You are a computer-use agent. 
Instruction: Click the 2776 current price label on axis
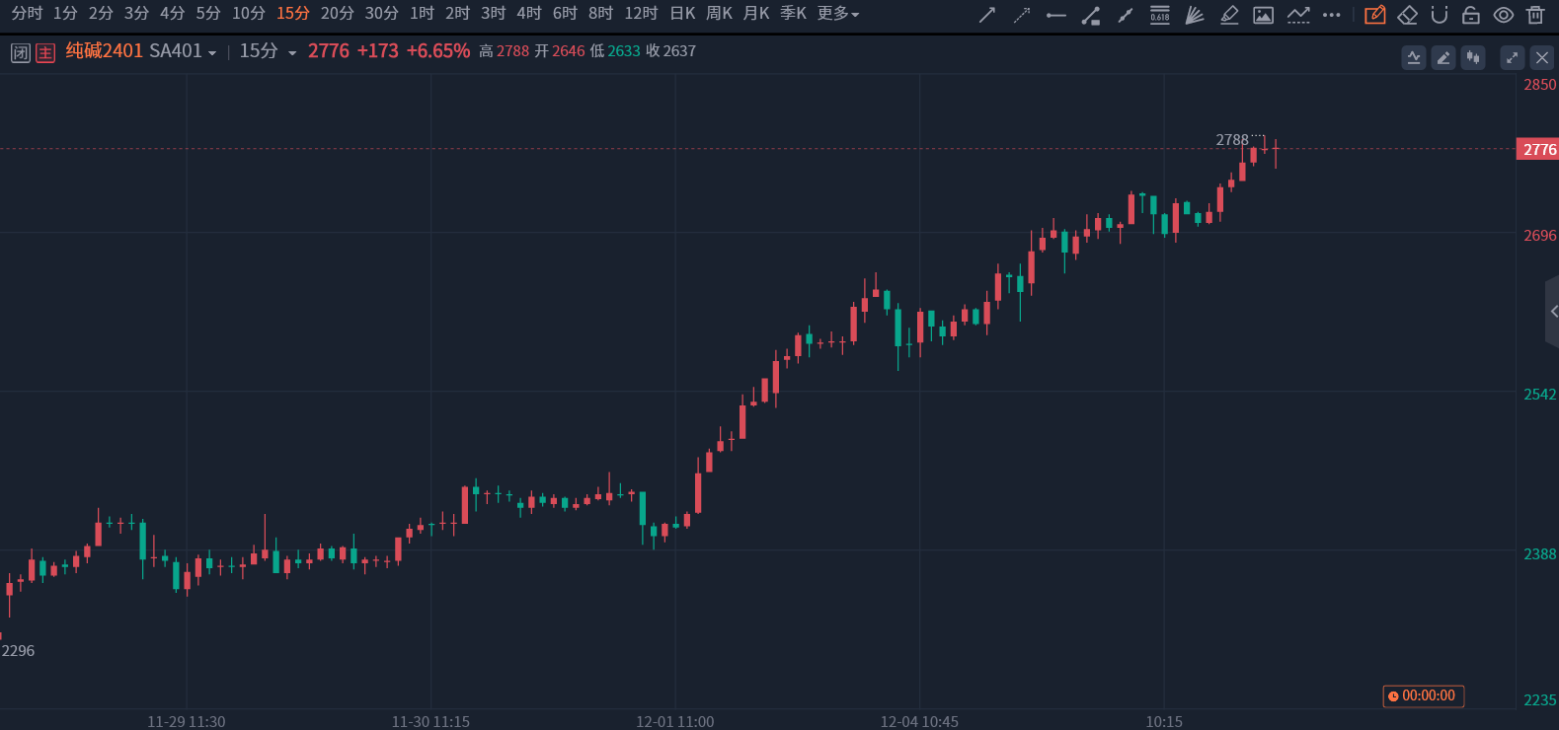coord(1538,150)
